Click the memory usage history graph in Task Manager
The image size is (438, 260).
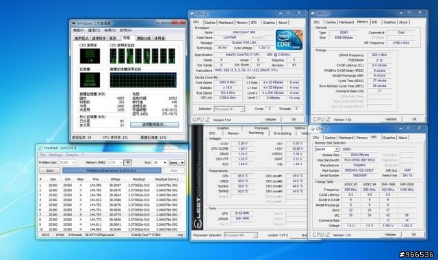(143, 80)
